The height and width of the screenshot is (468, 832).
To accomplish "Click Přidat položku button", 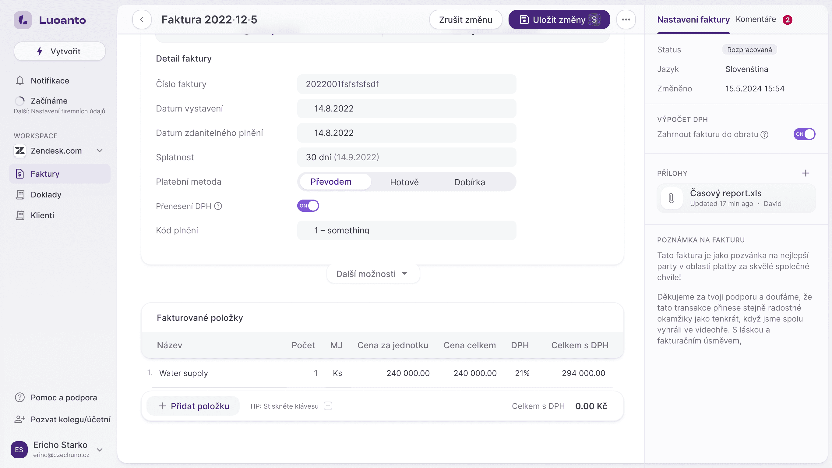I will tap(193, 406).
